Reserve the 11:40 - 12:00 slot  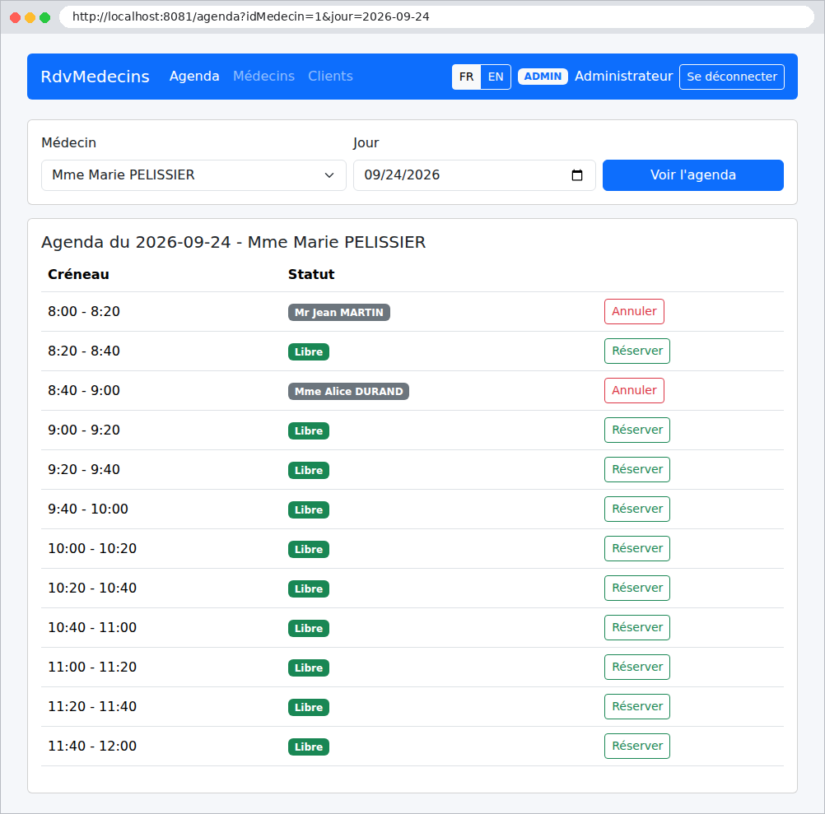point(637,746)
